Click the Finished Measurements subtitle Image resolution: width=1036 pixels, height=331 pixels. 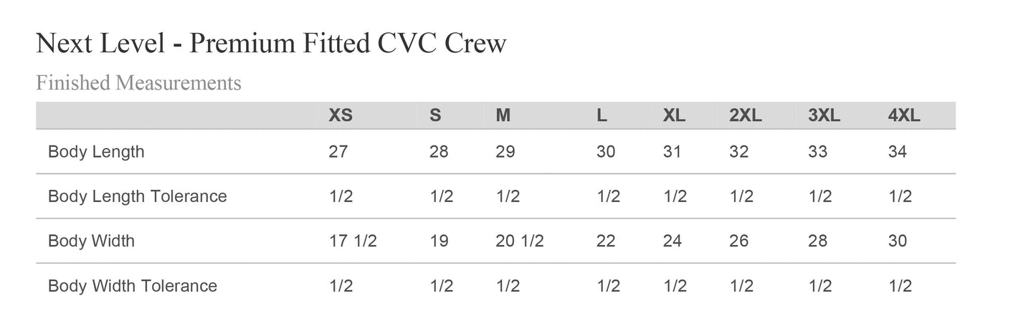138,83
